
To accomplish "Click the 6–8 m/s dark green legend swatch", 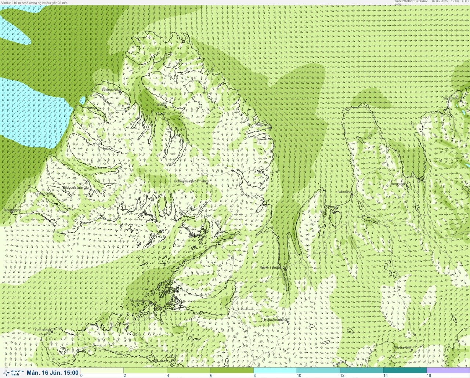I will [232, 370].
